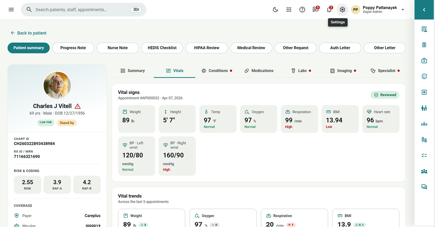Open sidebar patient record search icon
The width and height of the screenshot is (435, 227).
pyautogui.click(x=424, y=29)
